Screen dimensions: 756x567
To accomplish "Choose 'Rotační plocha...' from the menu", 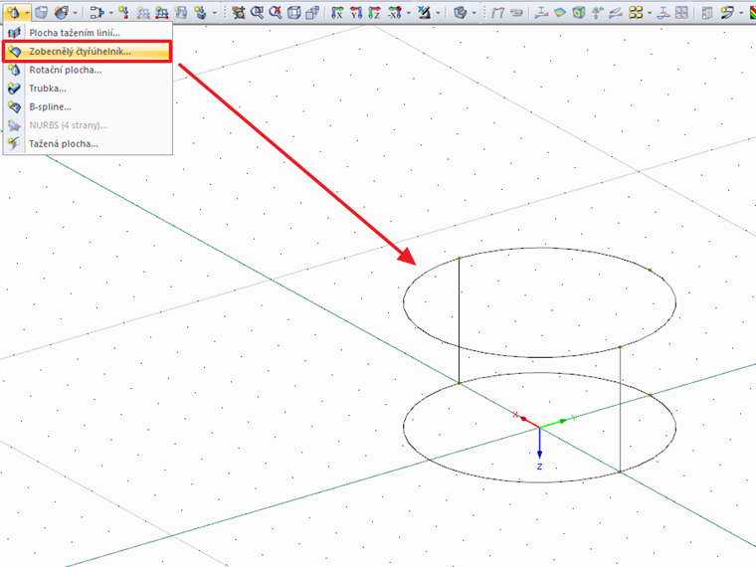I will (x=88, y=70).
